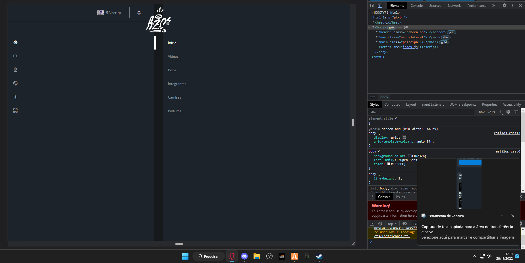Expand the nav menu-lateral node
The image size is (525, 263).
click(377, 37)
